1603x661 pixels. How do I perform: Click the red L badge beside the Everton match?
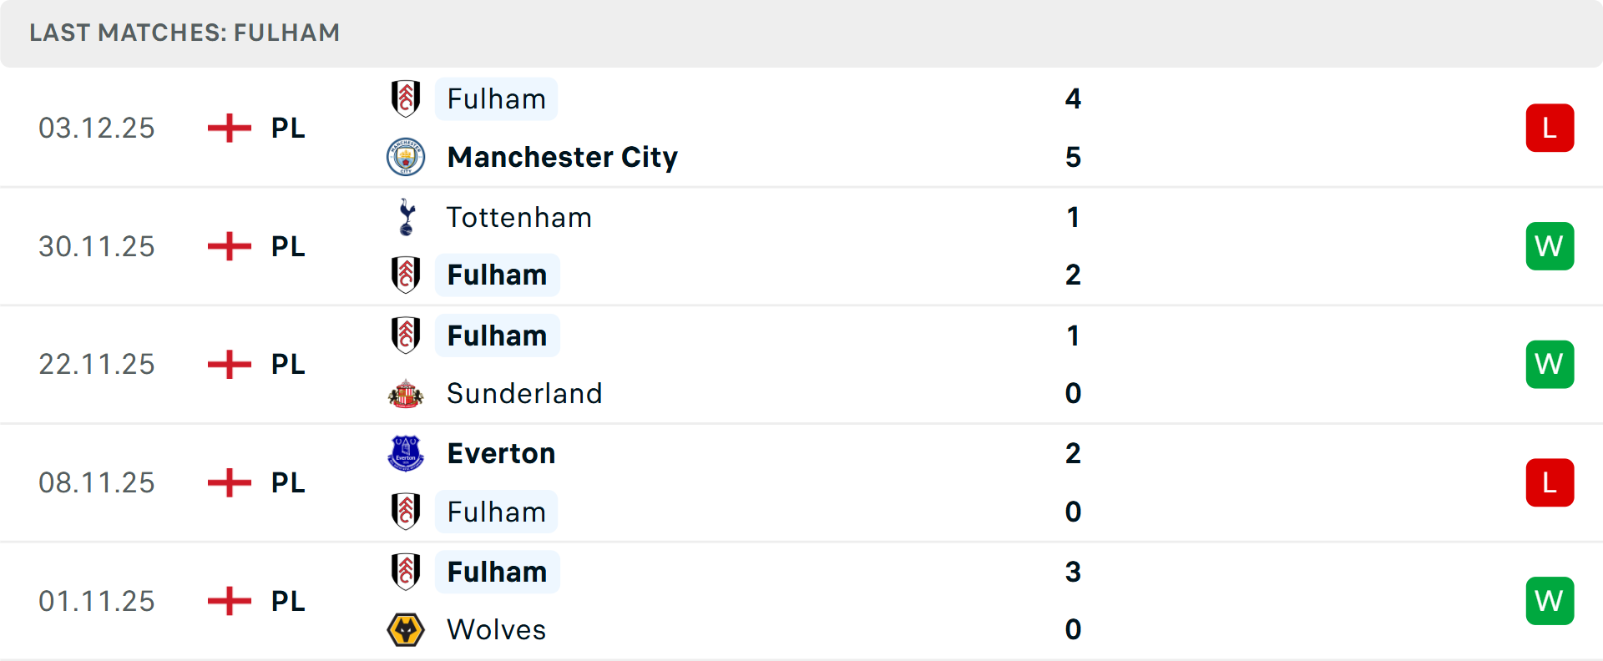pos(1550,482)
